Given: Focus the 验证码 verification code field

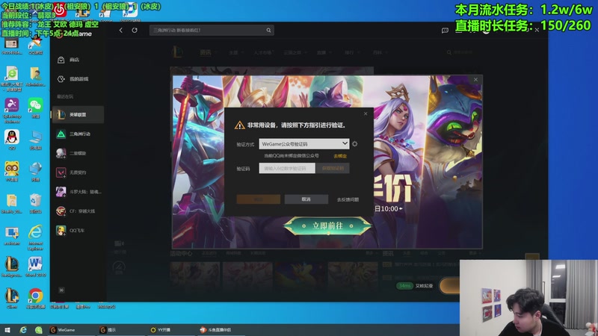Looking at the screenshot, I should pos(287,168).
